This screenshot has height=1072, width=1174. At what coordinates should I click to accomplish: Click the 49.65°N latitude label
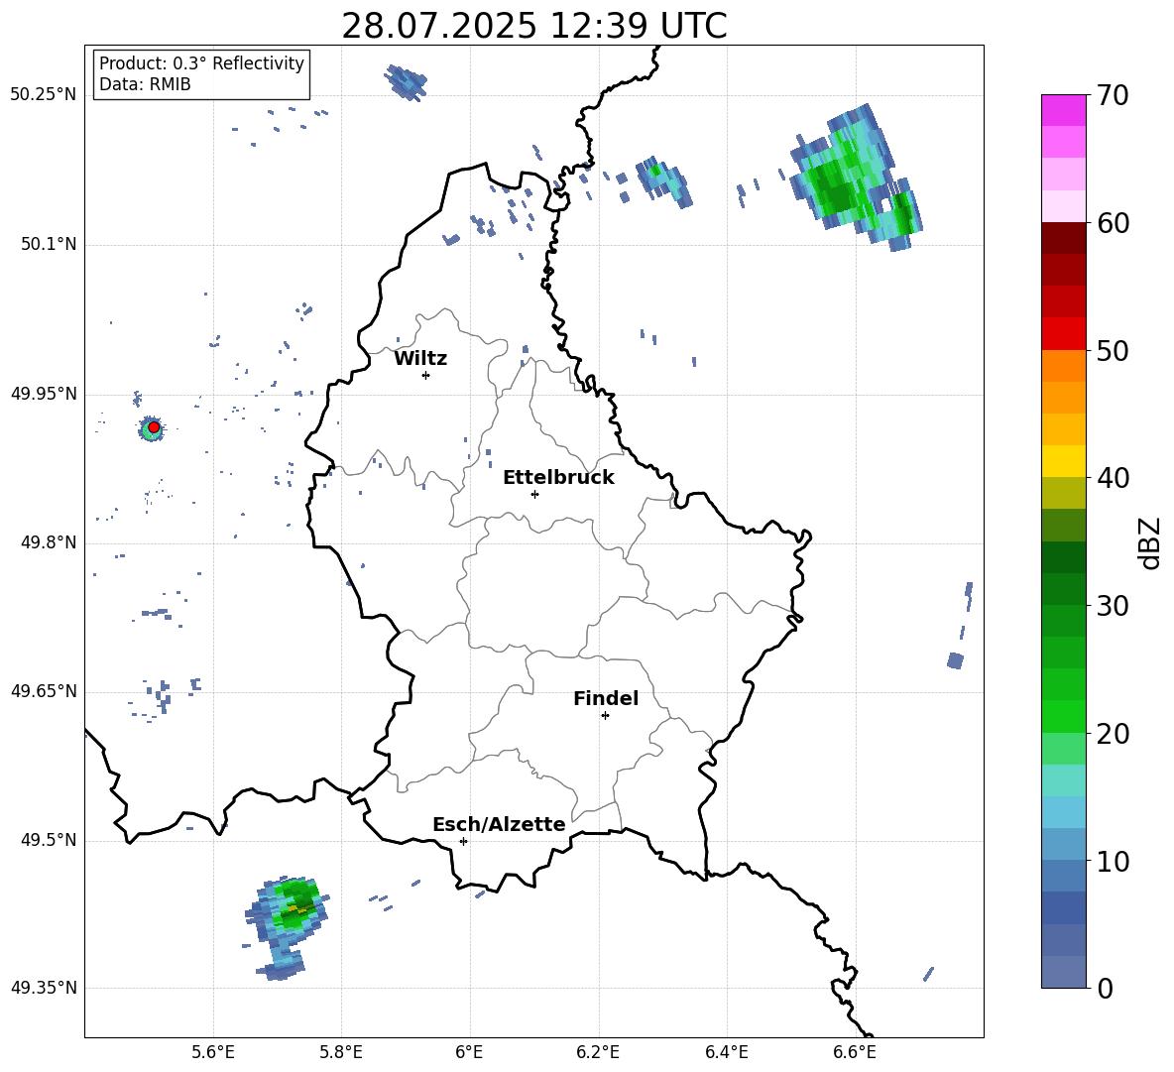(x=44, y=691)
